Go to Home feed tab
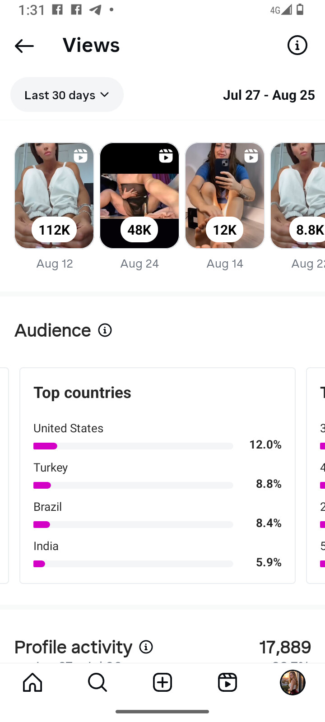325x722 pixels. click(32, 682)
